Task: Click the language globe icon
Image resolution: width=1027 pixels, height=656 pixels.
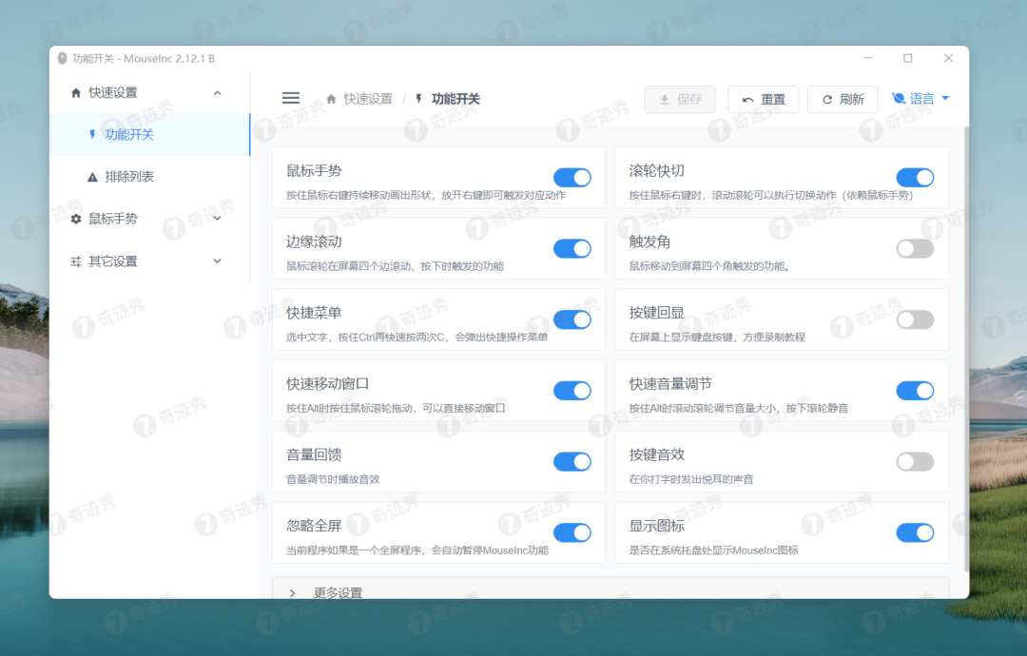Action: pyautogui.click(x=899, y=98)
